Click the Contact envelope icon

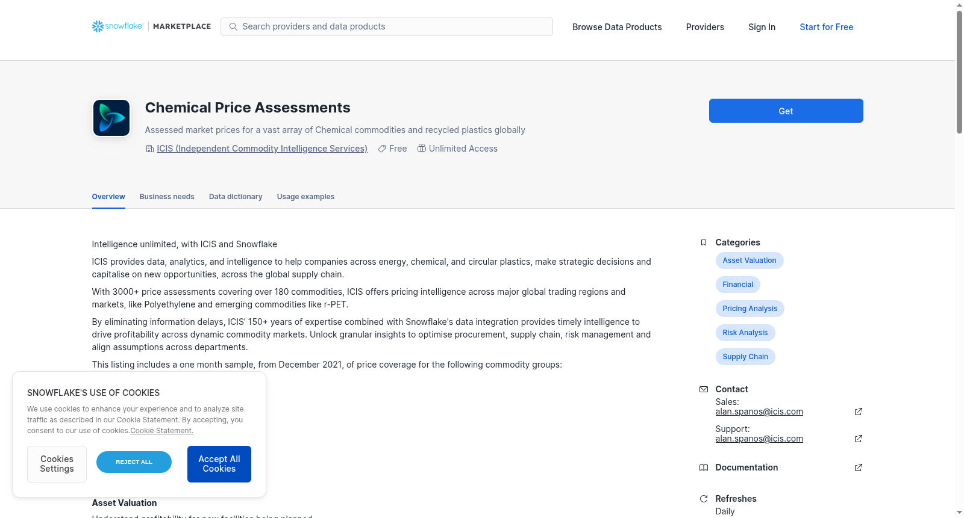(703, 389)
